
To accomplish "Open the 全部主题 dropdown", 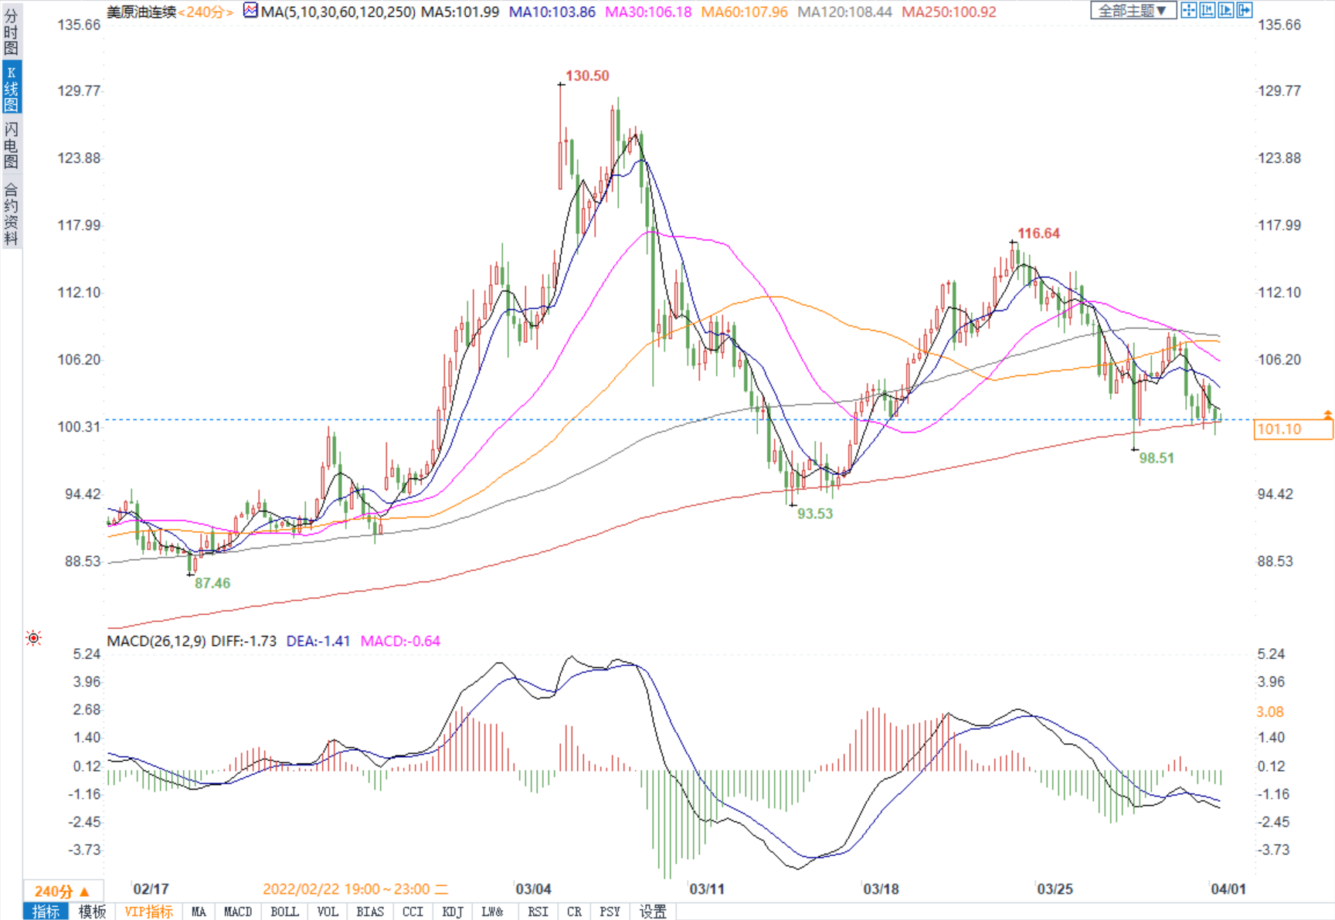I will pos(1133,10).
